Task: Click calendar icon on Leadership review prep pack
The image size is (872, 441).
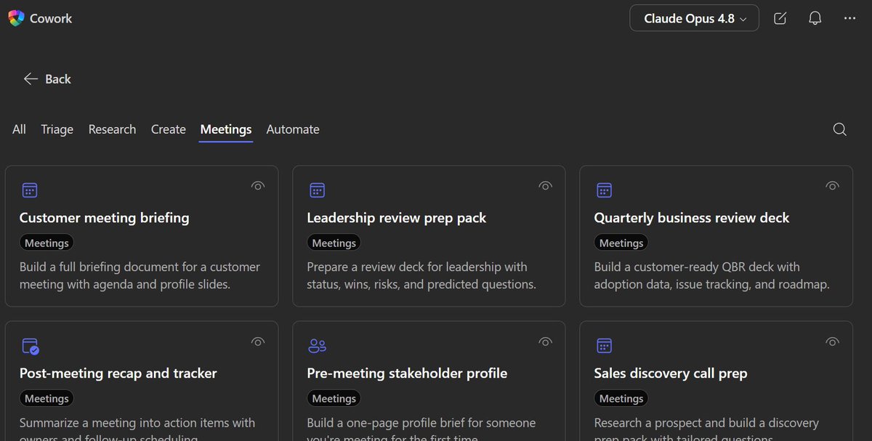Action: (x=317, y=190)
